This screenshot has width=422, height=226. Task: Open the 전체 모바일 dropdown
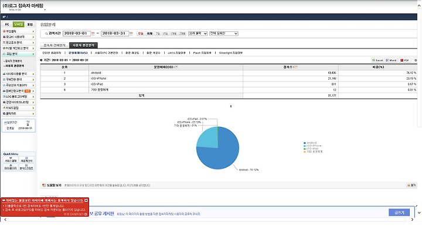pyautogui.click(x=224, y=33)
